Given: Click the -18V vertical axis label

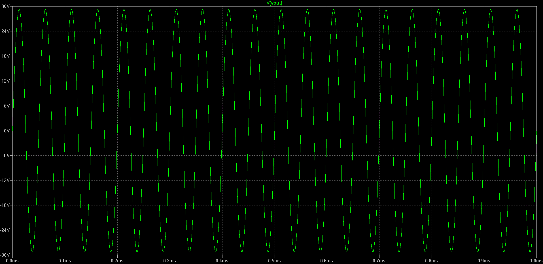Looking at the screenshot, I should pos(5,205).
